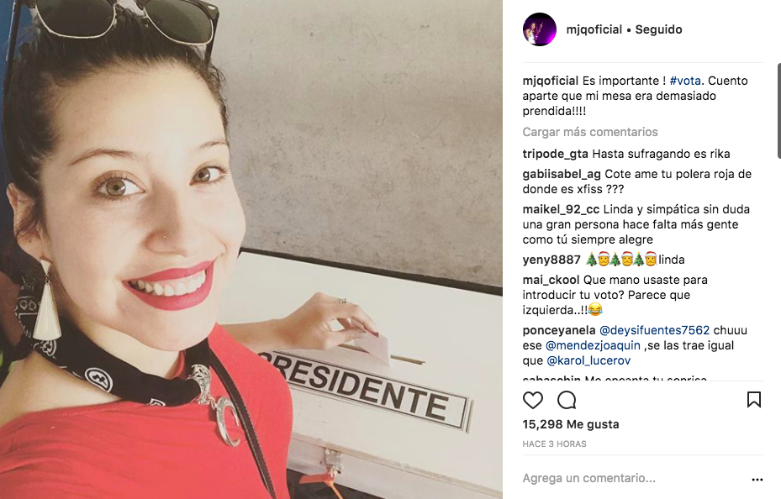Toggle the Seguido following status
Viewport: 781px width, 499px height.
click(x=658, y=29)
